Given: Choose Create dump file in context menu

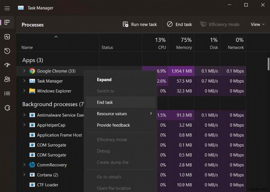Looking at the screenshot, I should pyautogui.click(x=120, y=162).
